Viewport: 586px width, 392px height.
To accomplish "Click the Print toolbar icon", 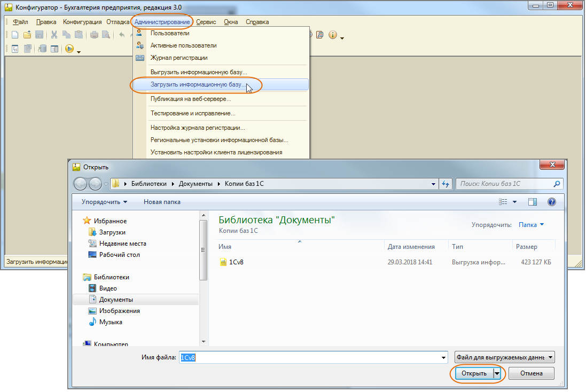I will tap(94, 35).
